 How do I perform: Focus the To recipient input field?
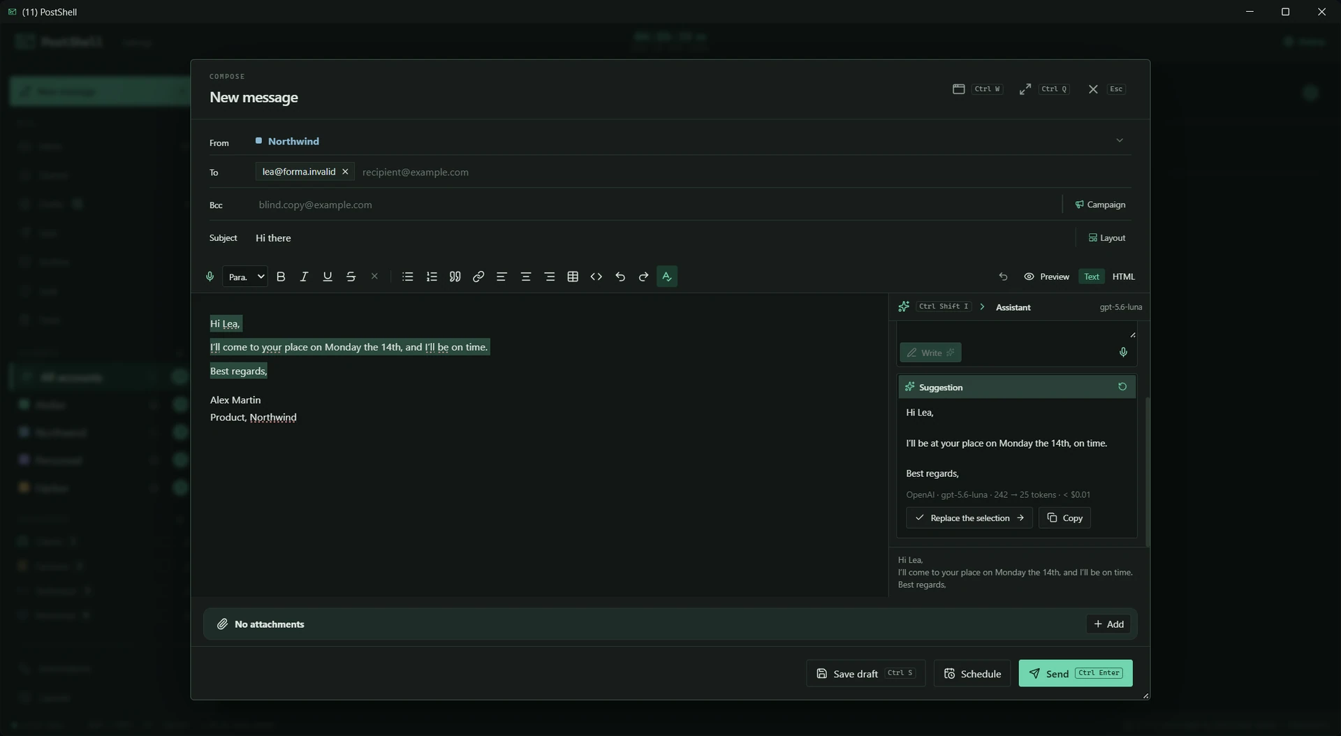[743, 172]
